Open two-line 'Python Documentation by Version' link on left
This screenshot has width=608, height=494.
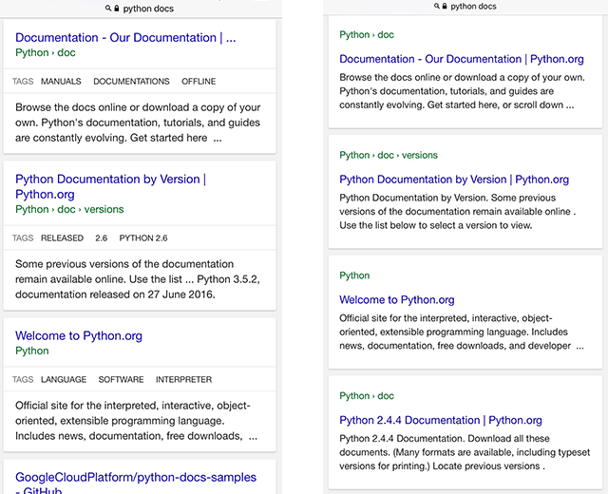(x=110, y=186)
